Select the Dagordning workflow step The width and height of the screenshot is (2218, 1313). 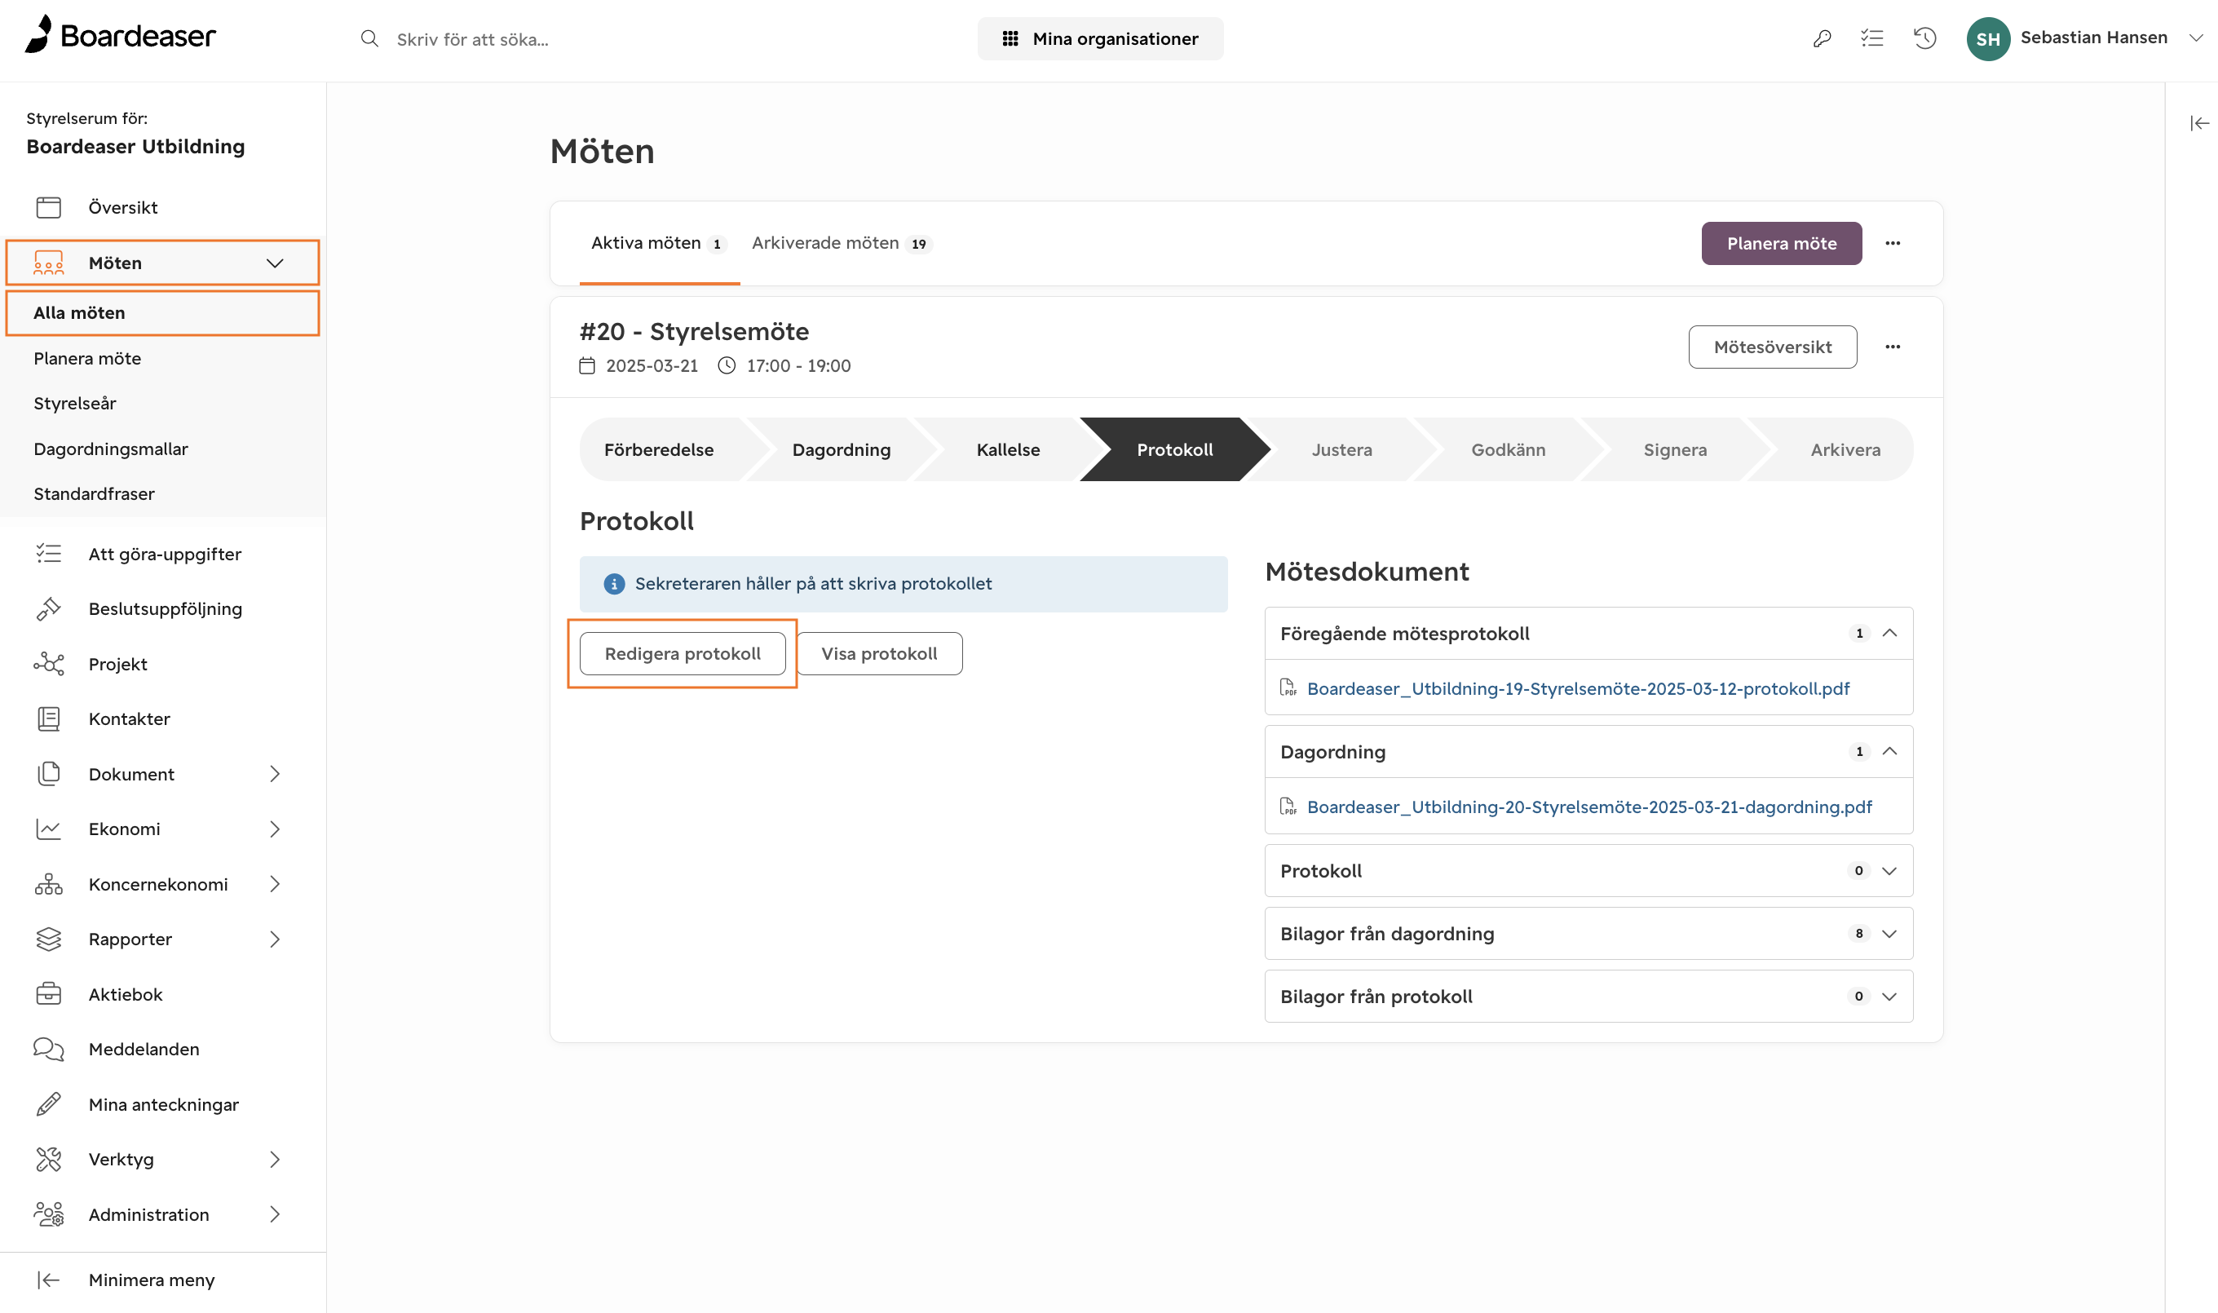842,449
